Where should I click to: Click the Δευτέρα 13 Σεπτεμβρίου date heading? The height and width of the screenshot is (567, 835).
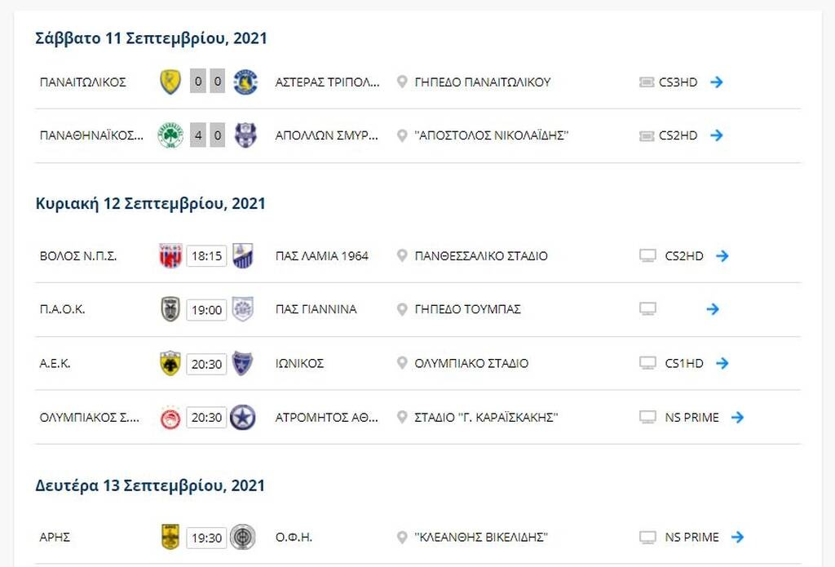point(148,485)
